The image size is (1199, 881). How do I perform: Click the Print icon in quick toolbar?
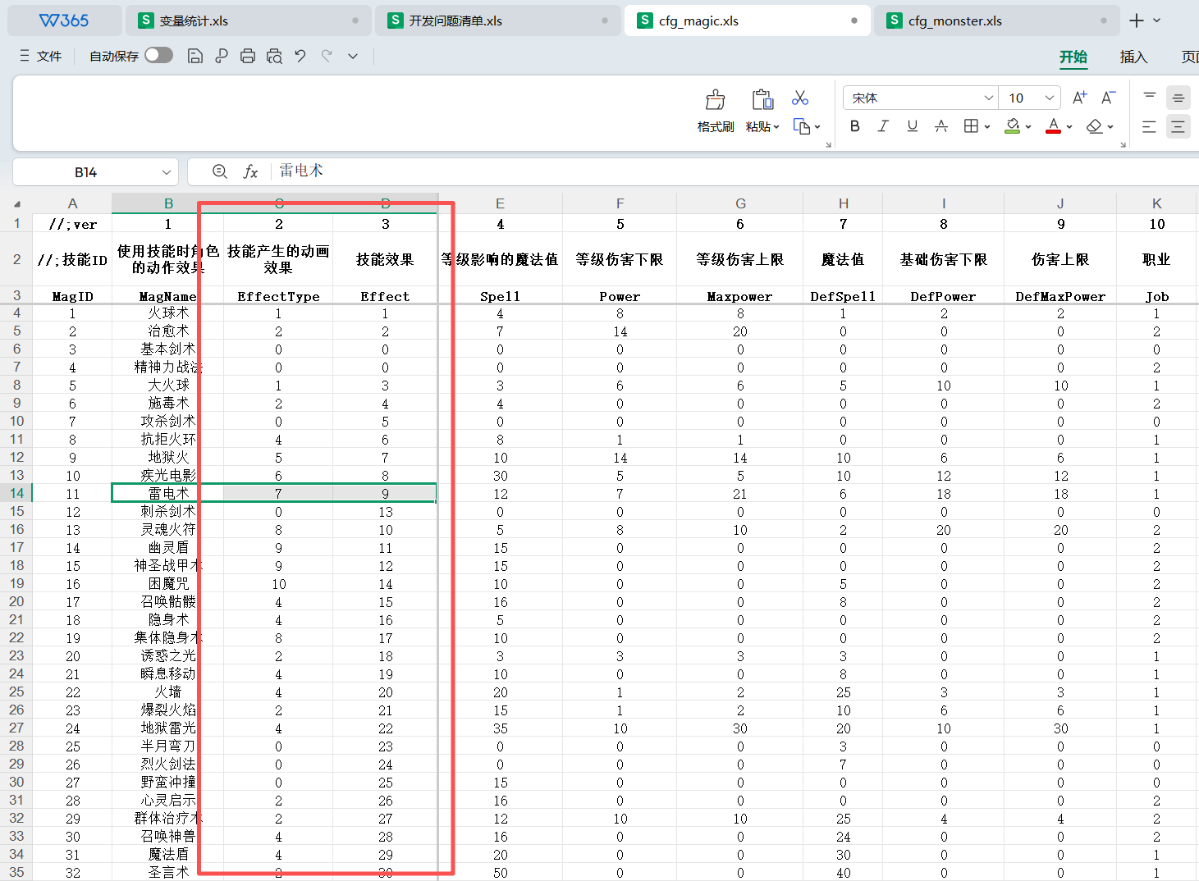(x=248, y=56)
